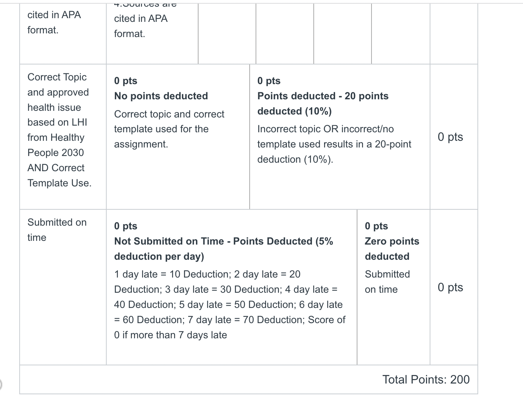Click '0 pts' label above 'No points deducted'
The image size is (523, 395).
tap(126, 81)
